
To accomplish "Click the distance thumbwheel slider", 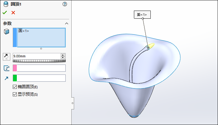I will click(x=39, y=61).
